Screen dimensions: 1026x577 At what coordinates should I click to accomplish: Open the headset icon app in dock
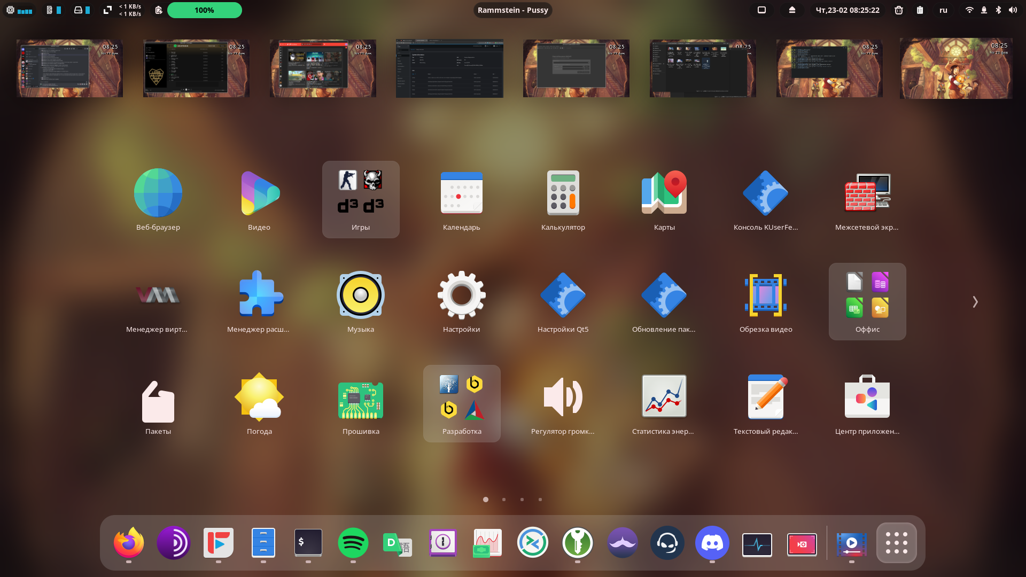click(x=667, y=543)
